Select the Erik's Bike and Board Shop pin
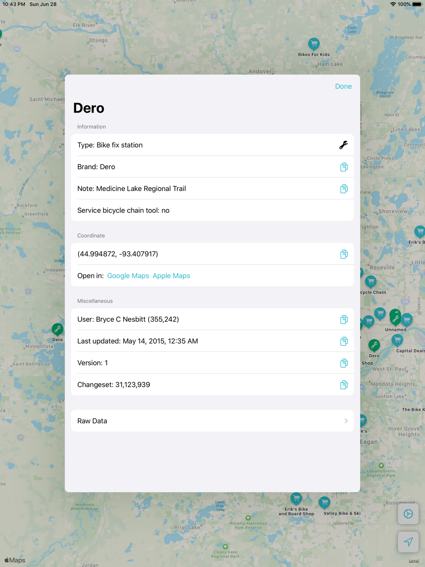This screenshot has width=425, height=567. click(x=296, y=499)
